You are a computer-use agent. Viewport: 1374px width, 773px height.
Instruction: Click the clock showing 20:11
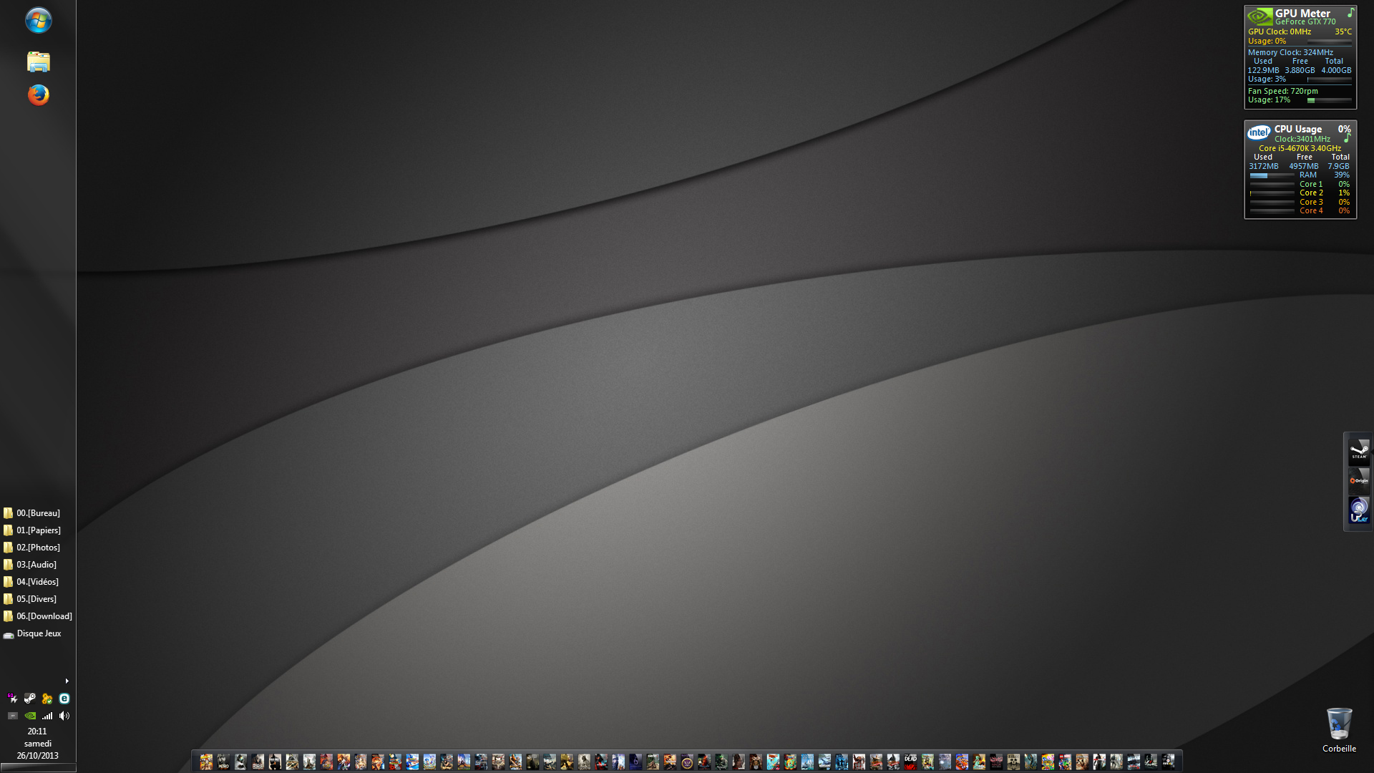[x=37, y=731]
